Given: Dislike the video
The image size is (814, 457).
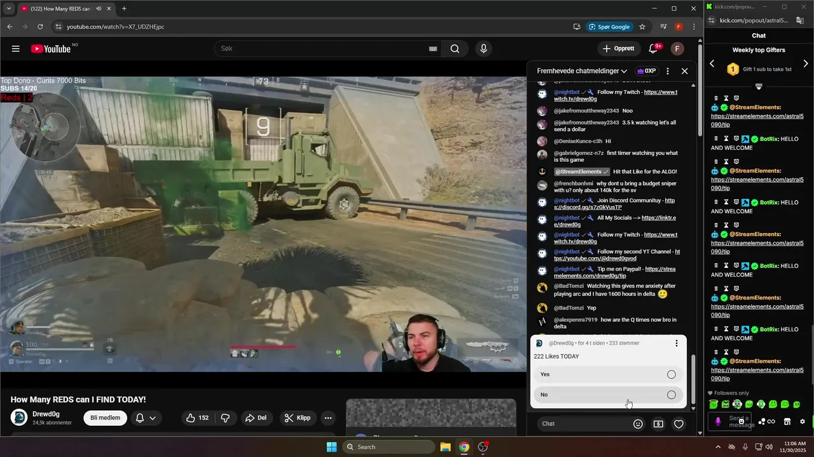Looking at the screenshot, I should click(225, 418).
